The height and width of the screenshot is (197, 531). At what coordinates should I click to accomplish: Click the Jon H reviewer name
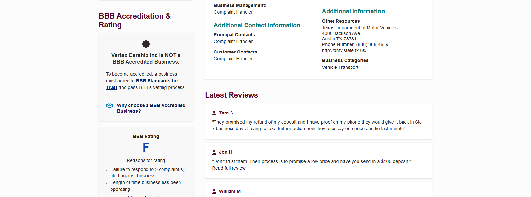(x=225, y=152)
